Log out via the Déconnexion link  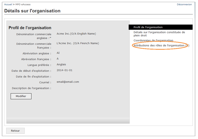tap(184, 5)
